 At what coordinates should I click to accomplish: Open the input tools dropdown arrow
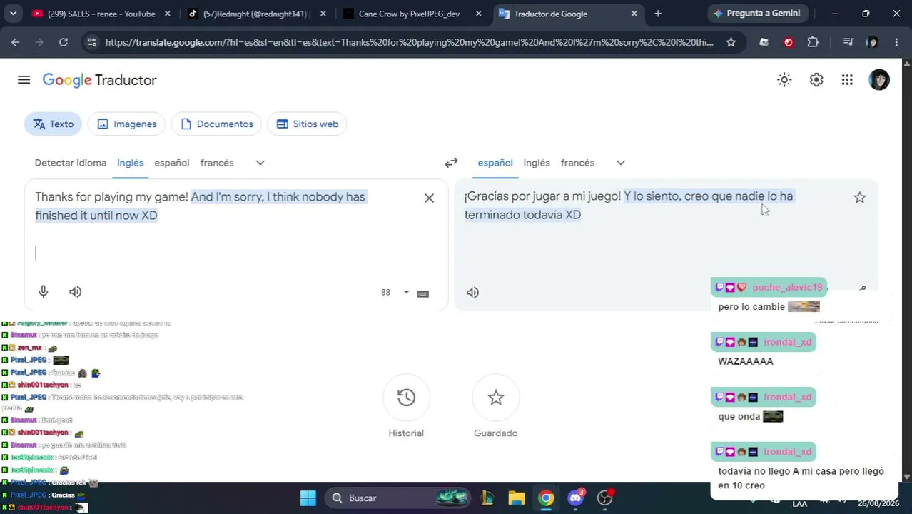pos(406,293)
